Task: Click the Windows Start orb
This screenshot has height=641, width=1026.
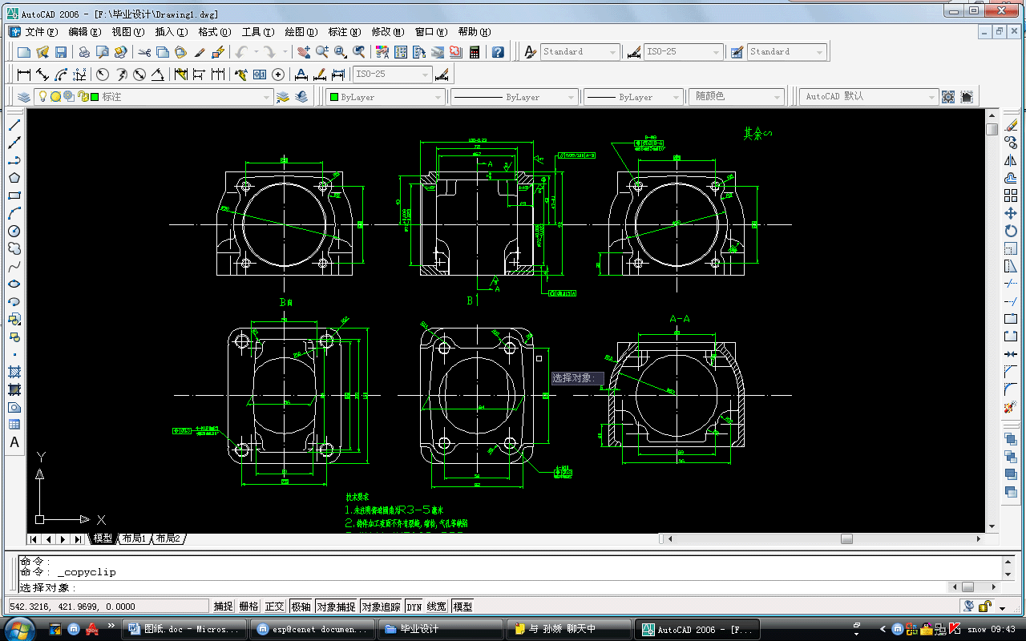Action: tap(18, 629)
